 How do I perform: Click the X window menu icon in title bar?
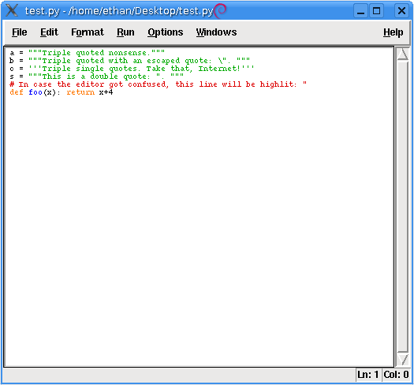tap(12, 10)
